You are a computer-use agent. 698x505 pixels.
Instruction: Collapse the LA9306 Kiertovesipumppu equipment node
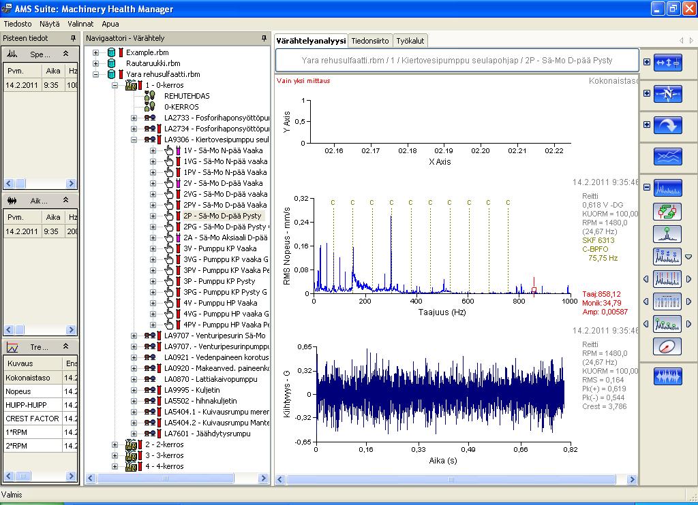(134, 140)
